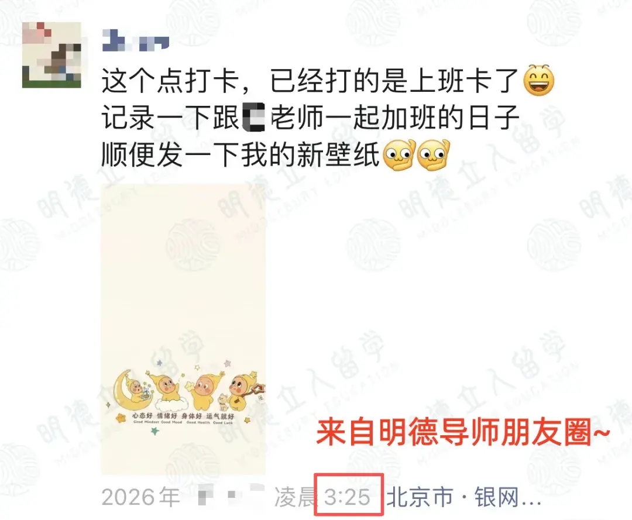This screenshot has height=520, width=632.
Task: Tap the second peeking-eyes emoji after 新壁纸
Action: click(433, 155)
